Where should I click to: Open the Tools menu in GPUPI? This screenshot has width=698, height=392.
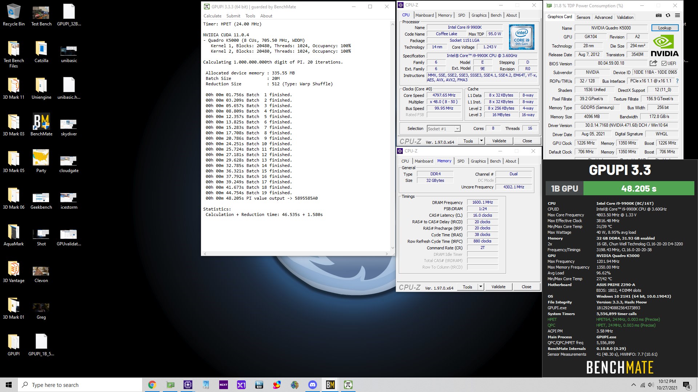250,16
